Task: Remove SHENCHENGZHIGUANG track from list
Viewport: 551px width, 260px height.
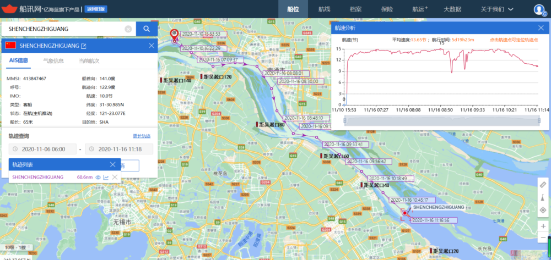Action: pyautogui.click(x=115, y=177)
